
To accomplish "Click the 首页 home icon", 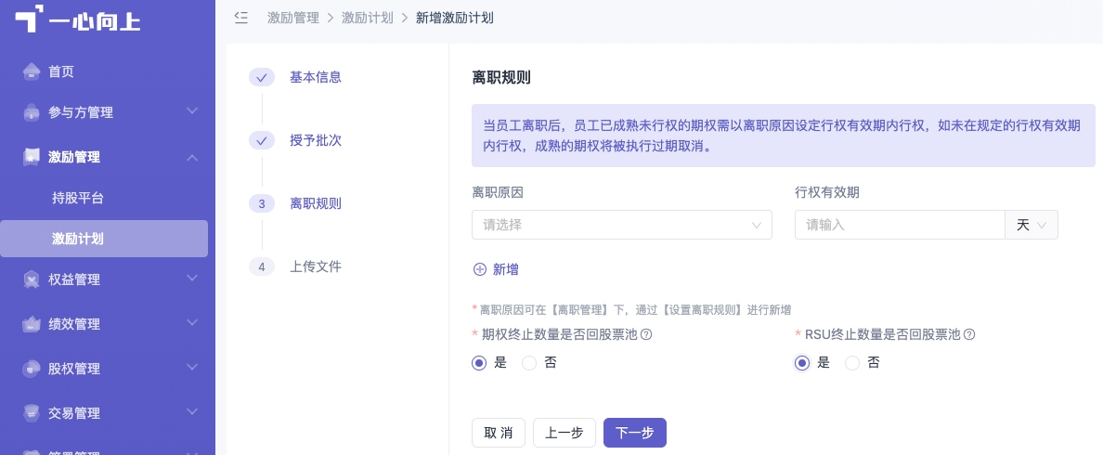I will (32, 71).
